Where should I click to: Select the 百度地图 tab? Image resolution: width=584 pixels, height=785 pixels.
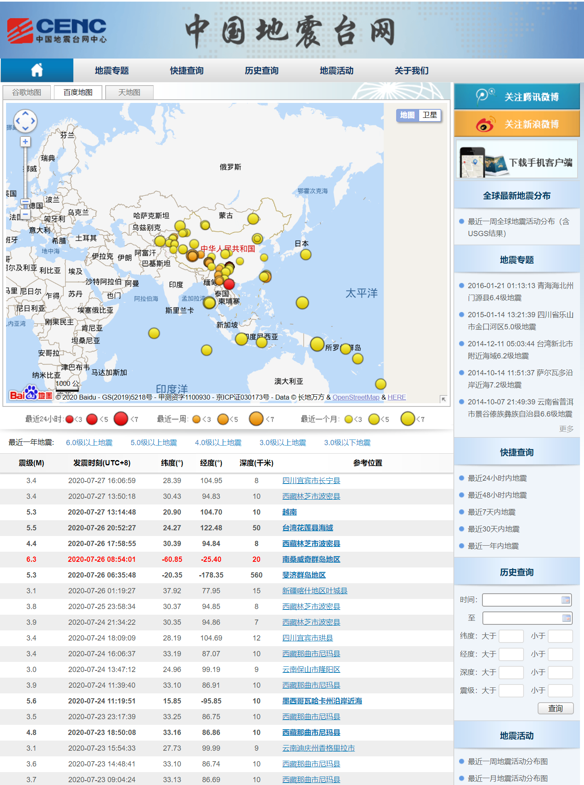(x=78, y=92)
